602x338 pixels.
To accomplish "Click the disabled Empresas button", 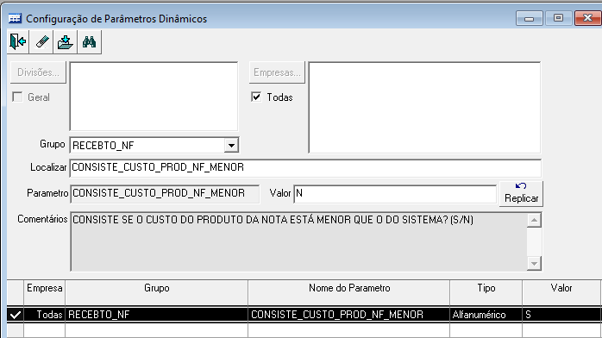I will point(277,72).
